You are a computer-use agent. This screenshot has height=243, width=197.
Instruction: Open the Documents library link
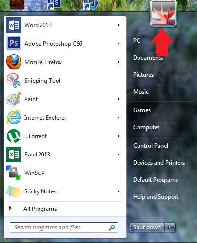(148, 58)
